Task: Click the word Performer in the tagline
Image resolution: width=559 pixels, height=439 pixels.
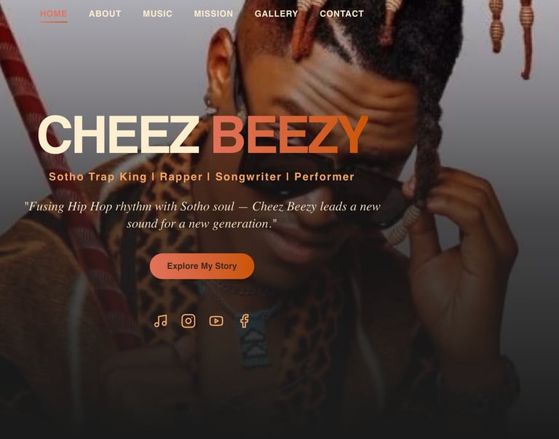Action: (324, 176)
